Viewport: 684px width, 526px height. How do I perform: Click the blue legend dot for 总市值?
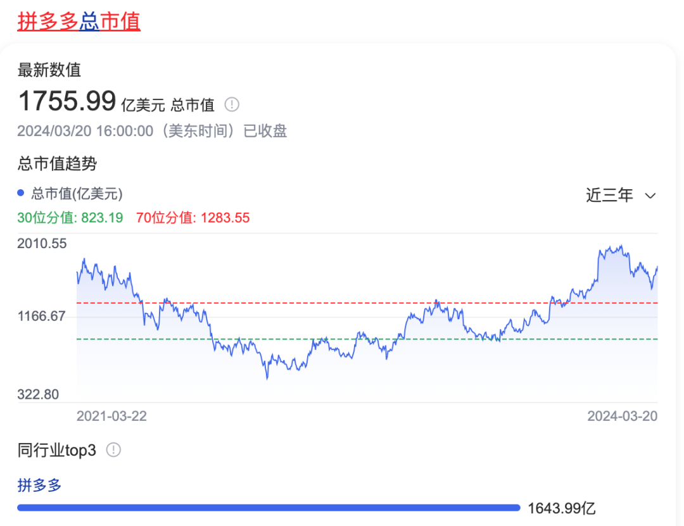[x=20, y=193]
